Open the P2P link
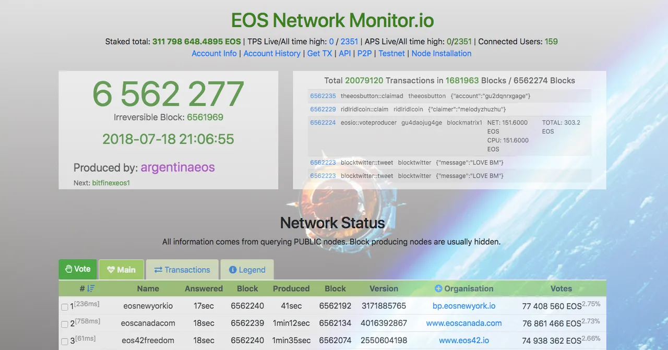This screenshot has width=668, height=350. 364,53
